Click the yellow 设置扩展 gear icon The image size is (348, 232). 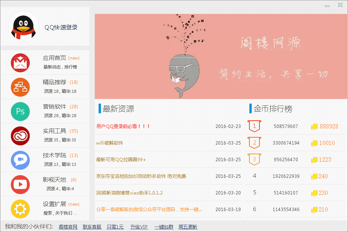[x=20, y=209]
